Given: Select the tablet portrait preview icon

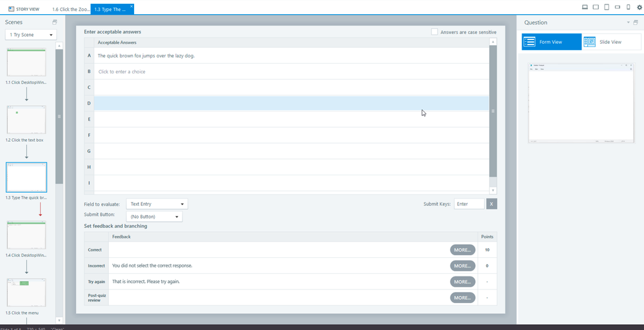Looking at the screenshot, I should (607, 7).
